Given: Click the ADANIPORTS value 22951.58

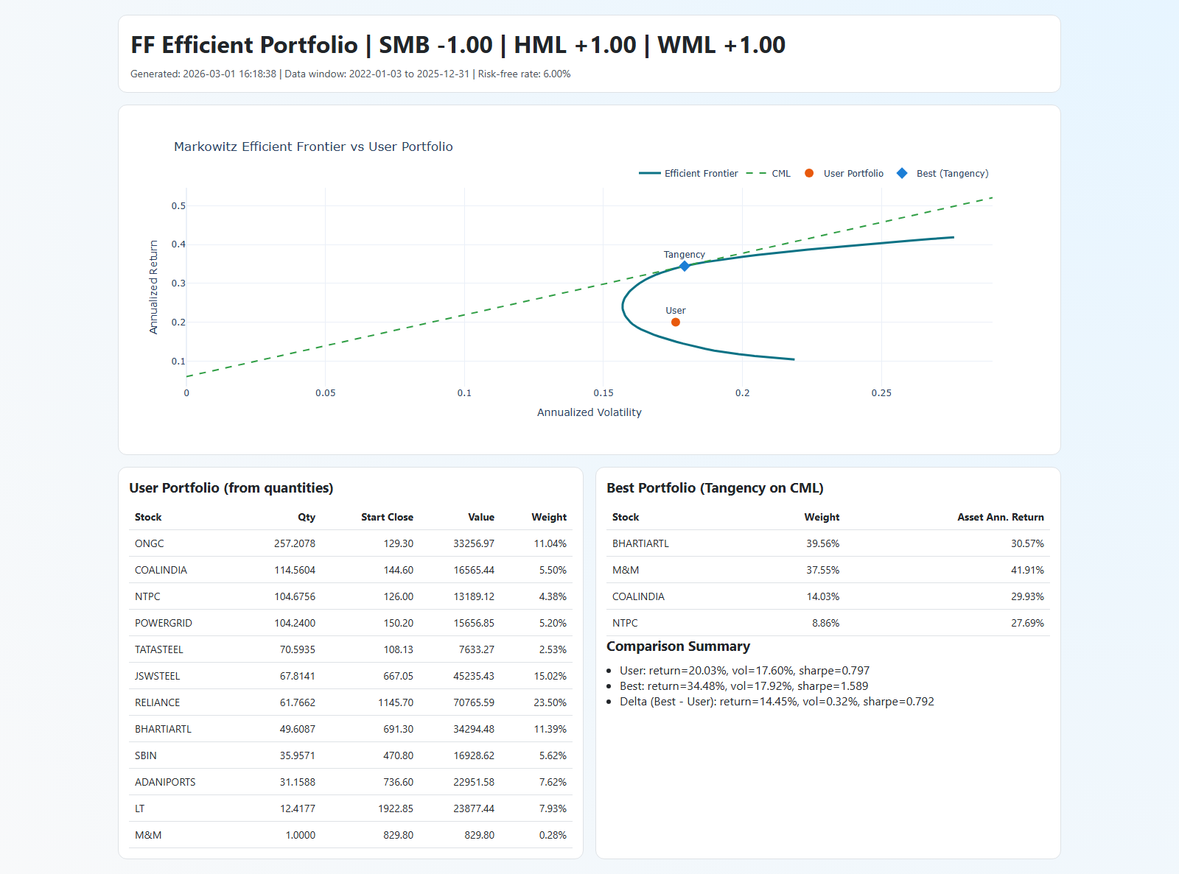Looking at the screenshot, I should (x=474, y=782).
